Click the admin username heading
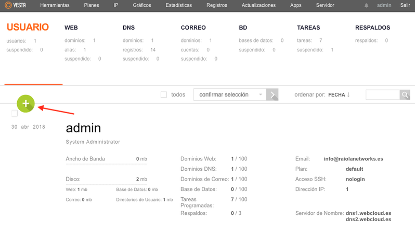The image size is (415, 232). [x=83, y=128]
